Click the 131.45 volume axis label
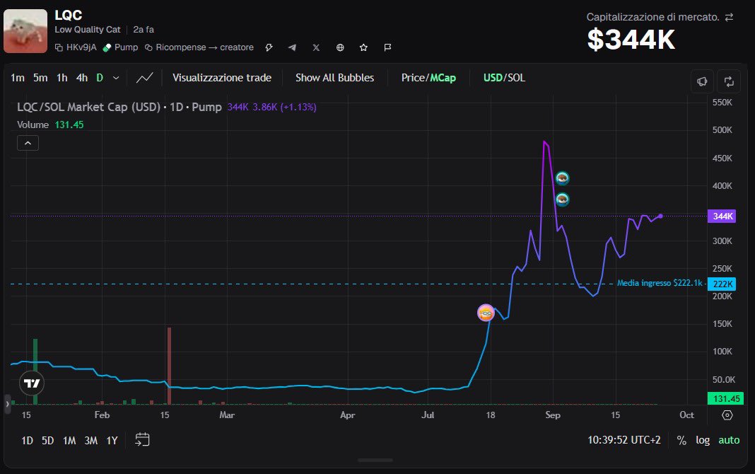The height and width of the screenshot is (474, 755). point(725,398)
